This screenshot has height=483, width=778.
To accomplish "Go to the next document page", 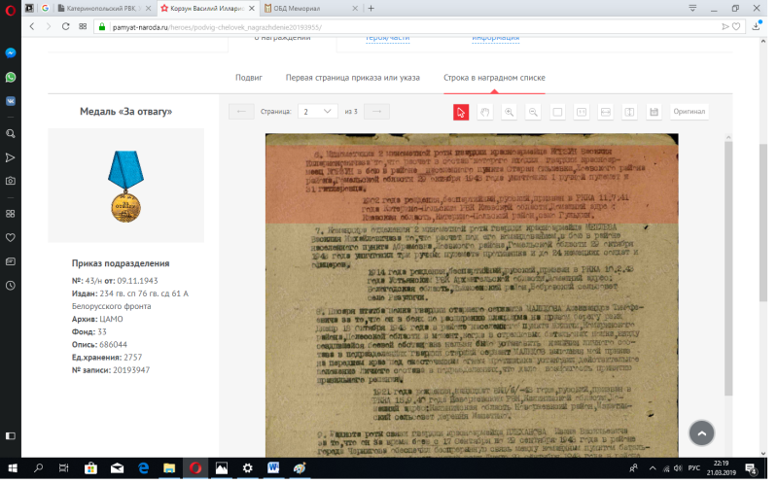I will pyautogui.click(x=376, y=112).
